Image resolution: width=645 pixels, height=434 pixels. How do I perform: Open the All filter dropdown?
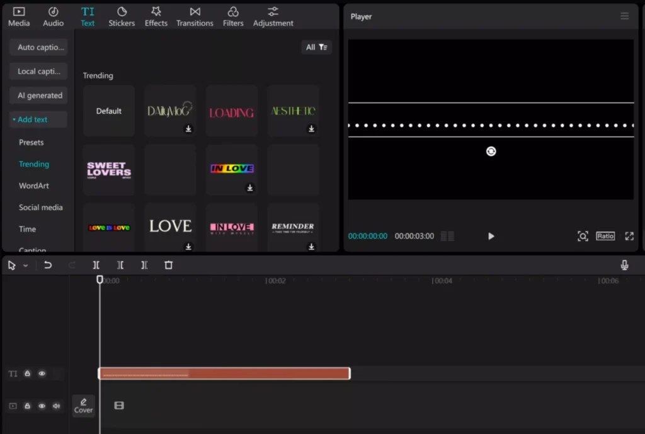[316, 47]
